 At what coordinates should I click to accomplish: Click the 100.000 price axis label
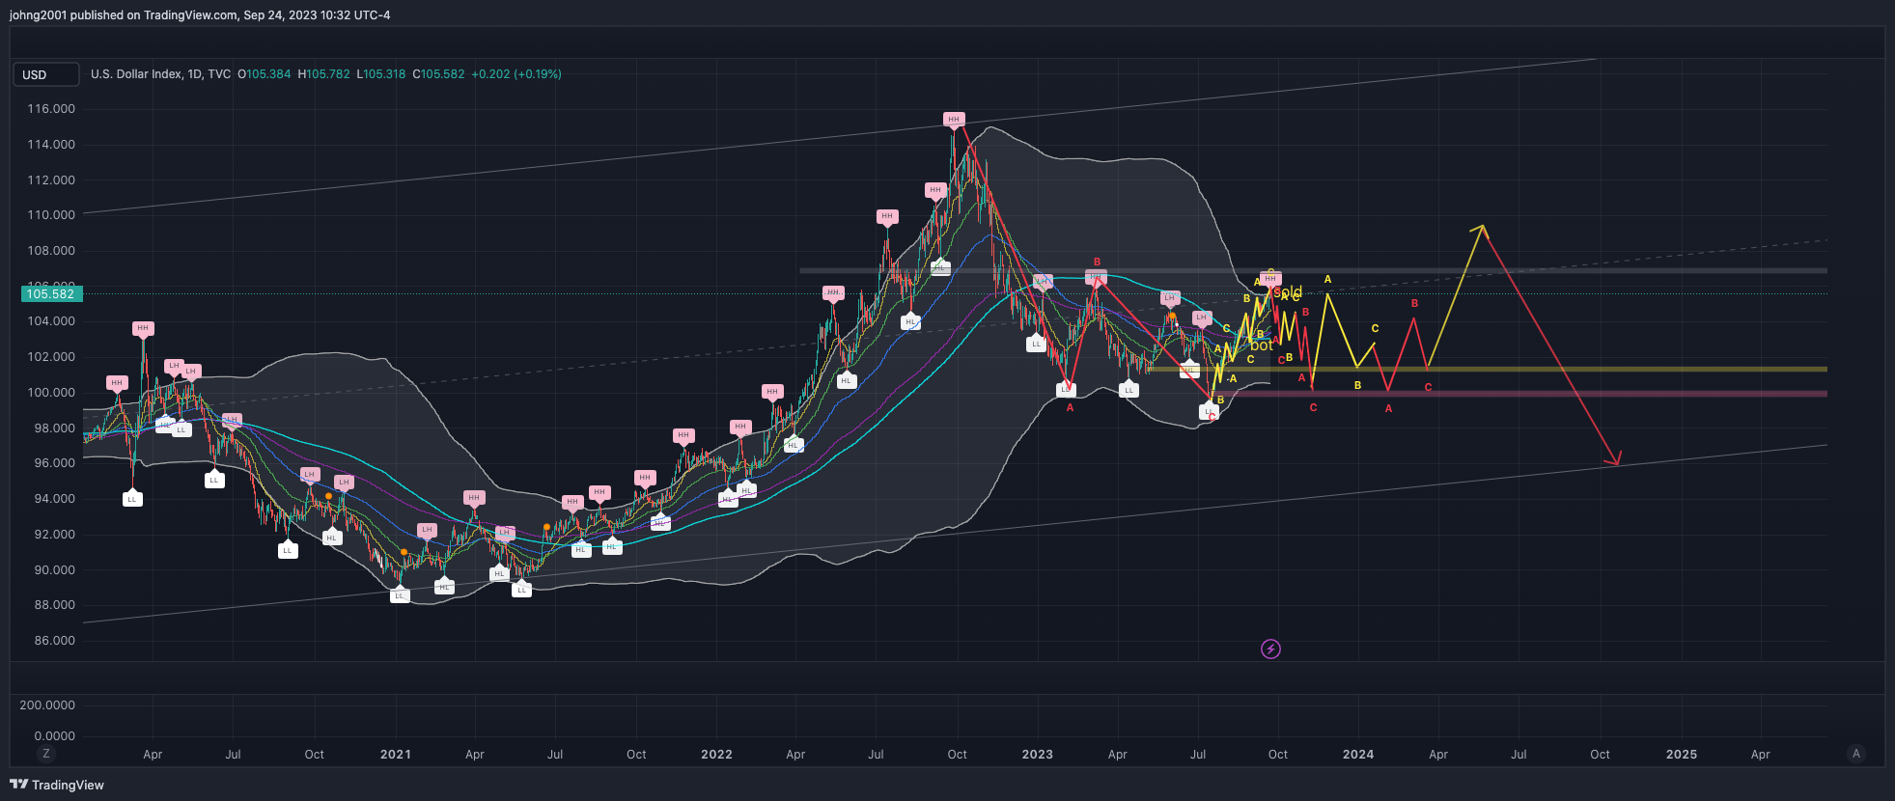(x=51, y=393)
